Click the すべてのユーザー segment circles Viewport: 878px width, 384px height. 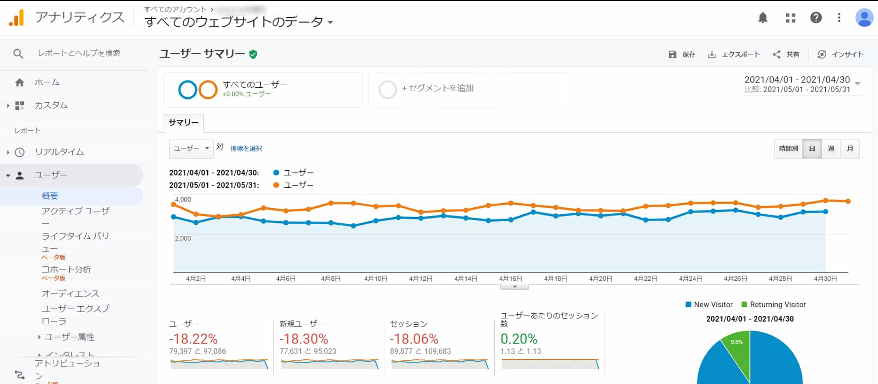(198, 90)
